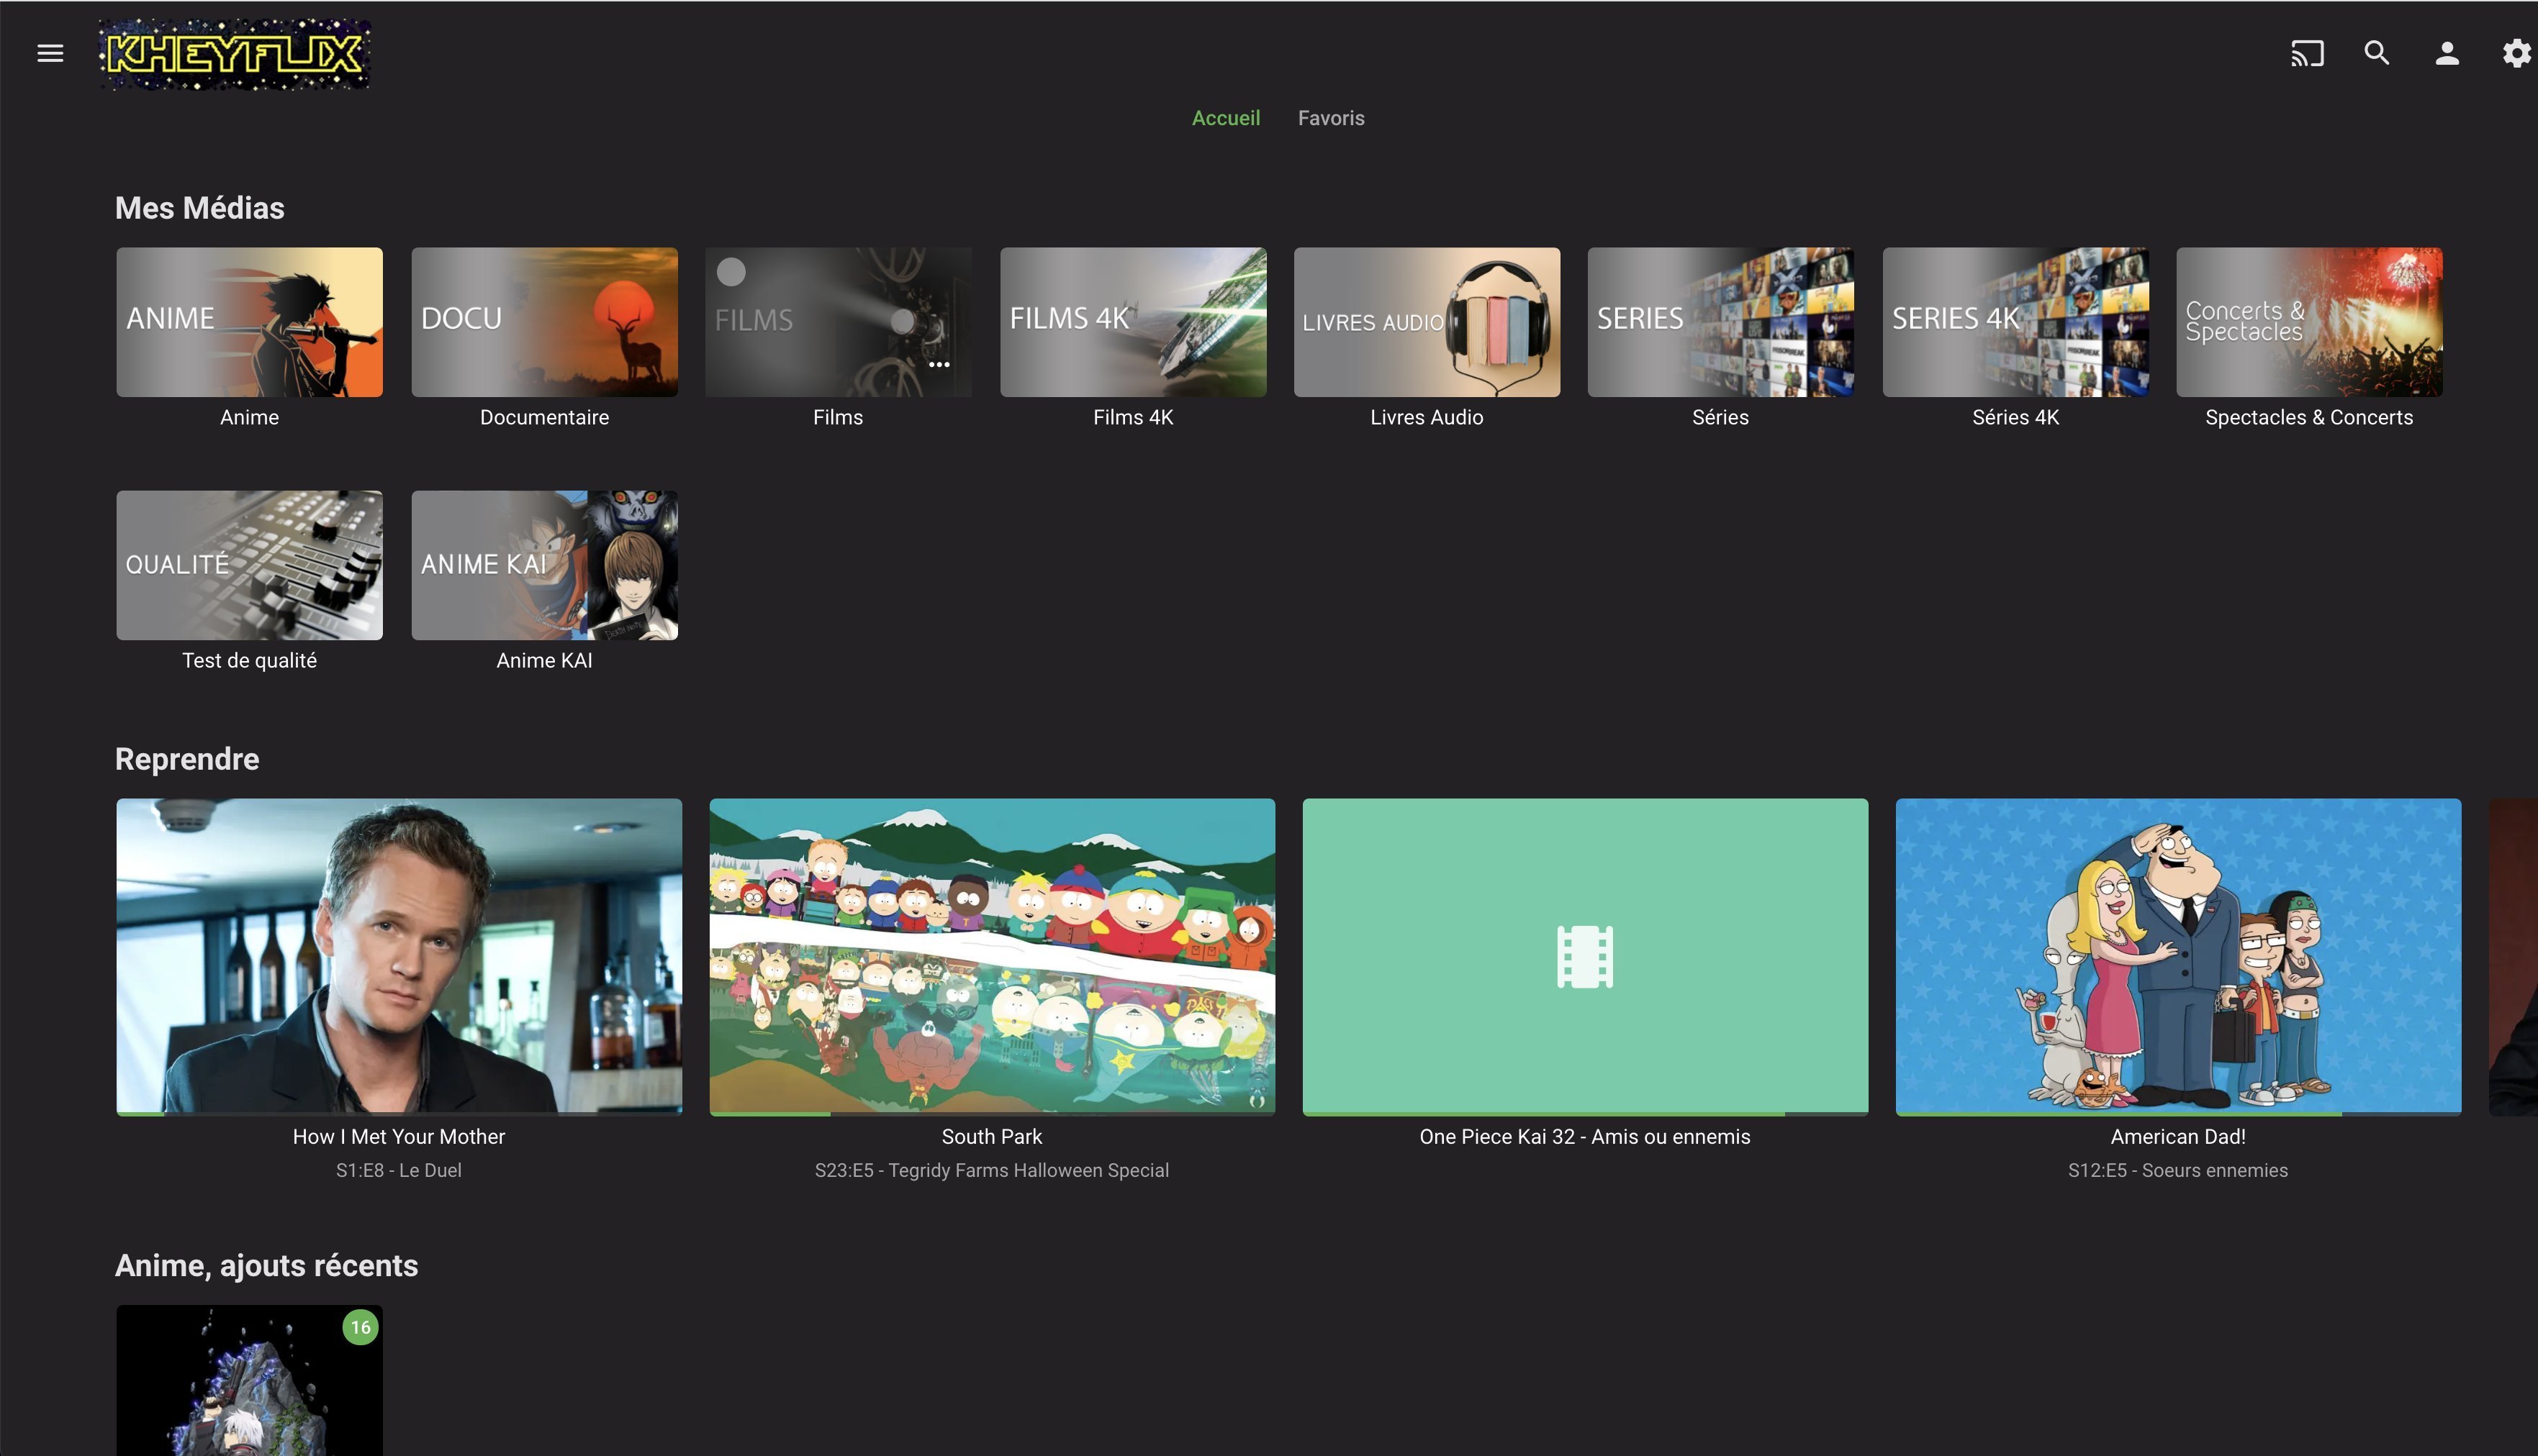
Task: Open the cast to device icon
Action: coord(2307,53)
